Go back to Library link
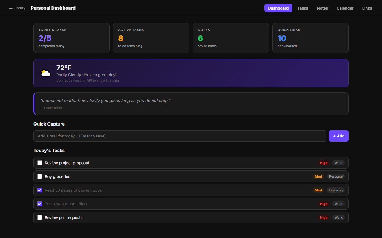382x238 pixels. 17,8
